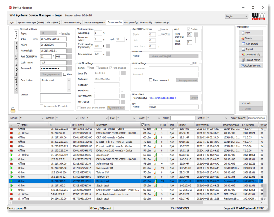Image resolution: width=274 pixels, height=217 pixels.
Task: Open the Timezone Name dropdown
Action: [x=174, y=56]
